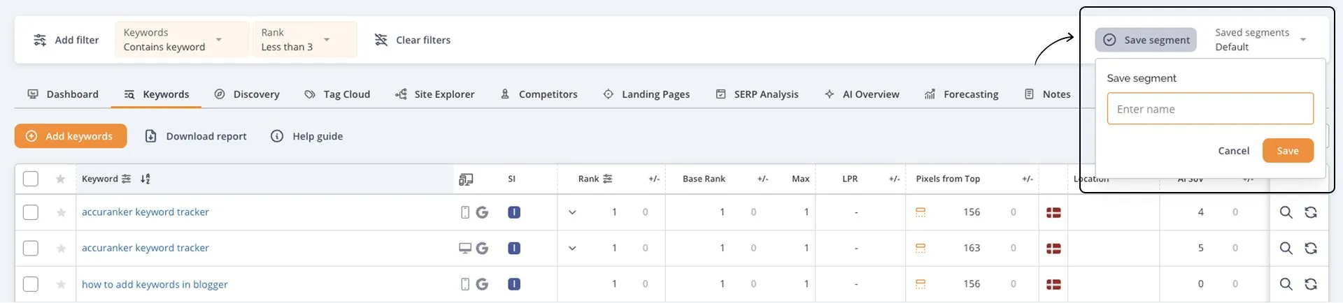Click search intent badge in second row
The width and height of the screenshot is (1343, 303).
point(514,249)
